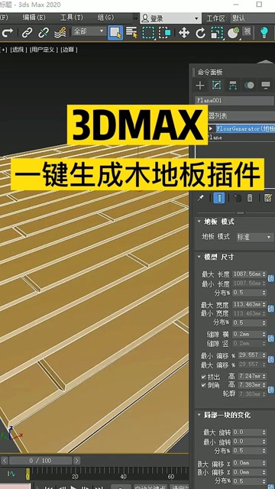
Task: Select the Link tool chain icon
Action: 27,33
